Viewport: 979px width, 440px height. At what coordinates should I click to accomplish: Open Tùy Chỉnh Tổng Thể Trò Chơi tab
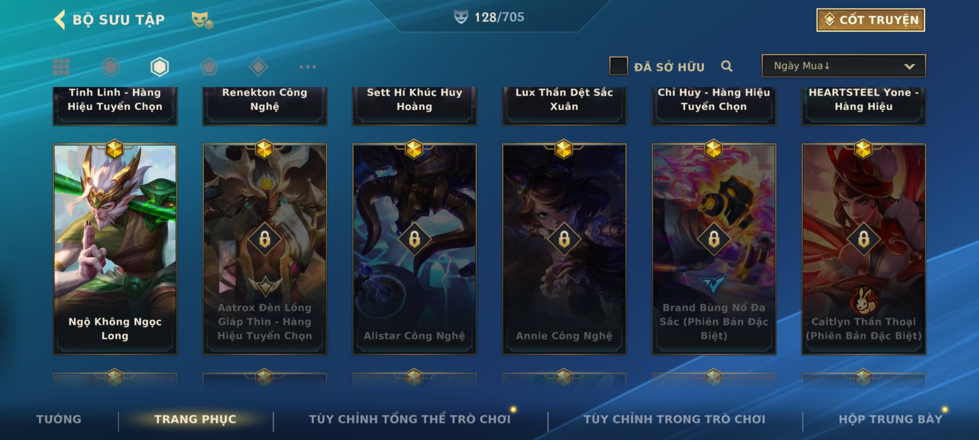pyautogui.click(x=410, y=419)
